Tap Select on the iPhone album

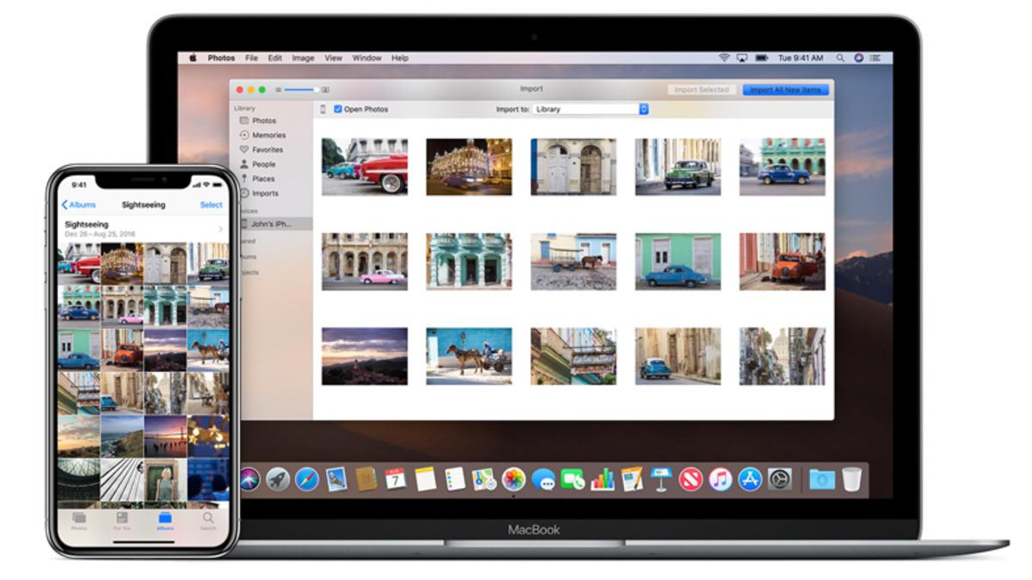click(x=211, y=205)
